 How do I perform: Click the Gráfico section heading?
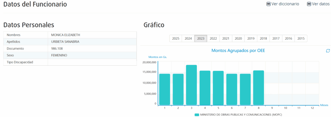(x=154, y=25)
